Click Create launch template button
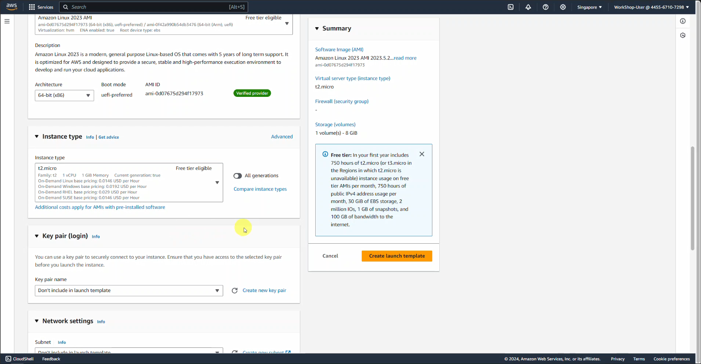The image size is (701, 364). pyautogui.click(x=397, y=256)
